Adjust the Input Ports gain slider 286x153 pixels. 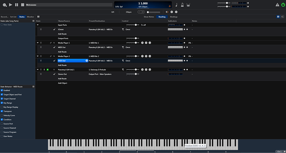[133, 25]
